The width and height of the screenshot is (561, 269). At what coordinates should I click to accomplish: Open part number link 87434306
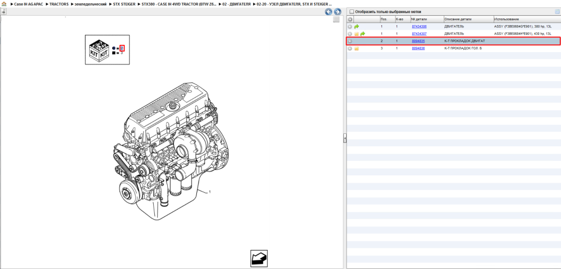pos(419,27)
